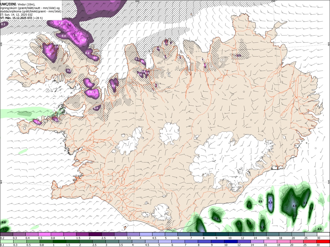This screenshot has height=247, width=330.
Task: Select the top-row swatch labeled 14
Action: coord(260,234)
